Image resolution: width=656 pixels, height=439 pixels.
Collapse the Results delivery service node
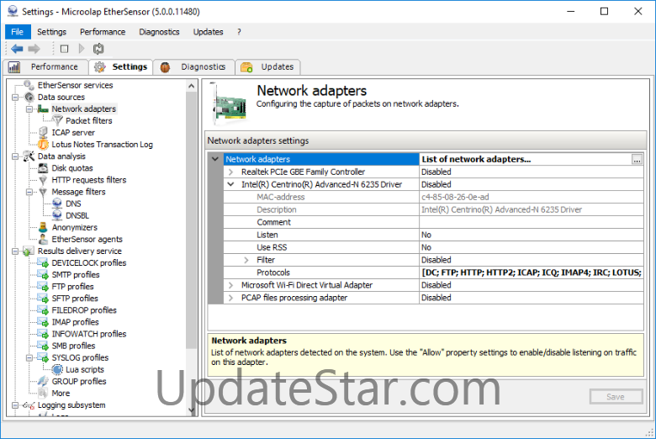15,251
